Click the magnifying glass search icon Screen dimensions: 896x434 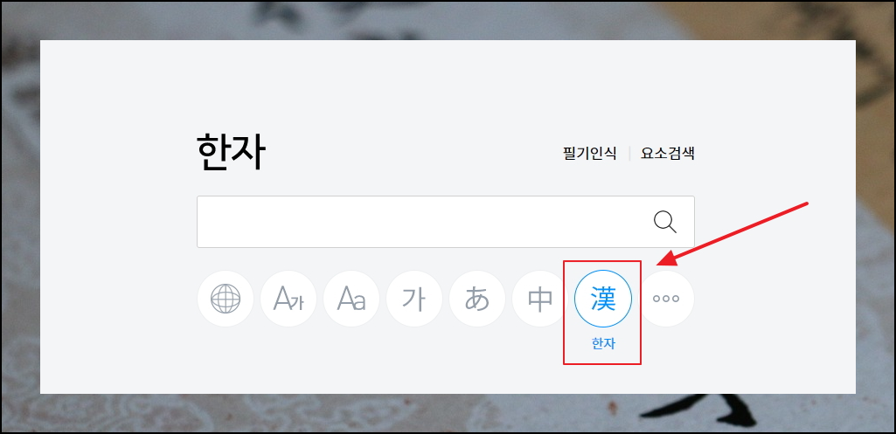(665, 222)
